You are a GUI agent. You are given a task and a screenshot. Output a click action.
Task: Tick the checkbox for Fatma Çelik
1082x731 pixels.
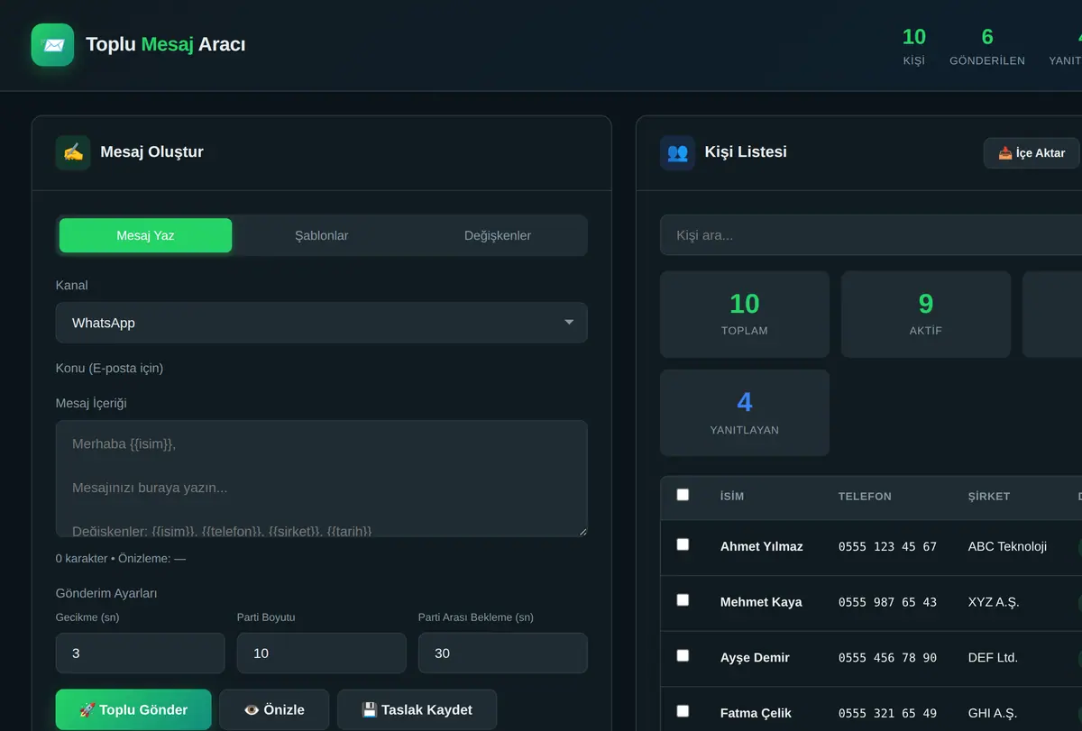683,711
